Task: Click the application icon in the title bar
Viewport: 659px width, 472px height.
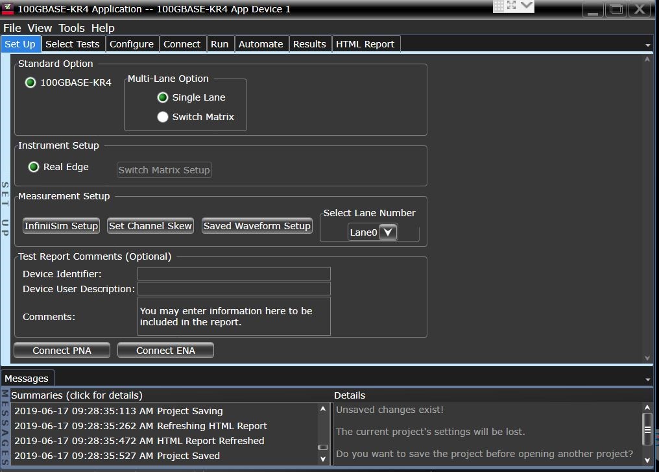Action: (x=7, y=8)
